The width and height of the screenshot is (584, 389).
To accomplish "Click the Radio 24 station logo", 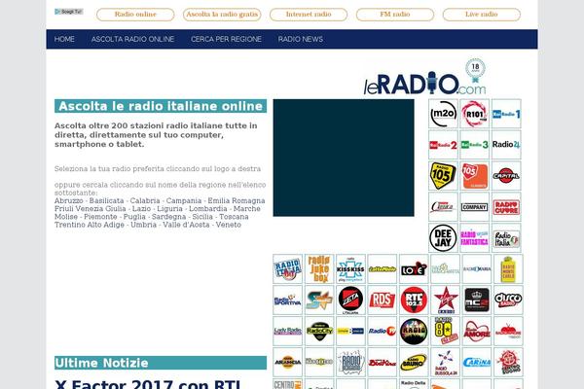I will coord(506,145).
